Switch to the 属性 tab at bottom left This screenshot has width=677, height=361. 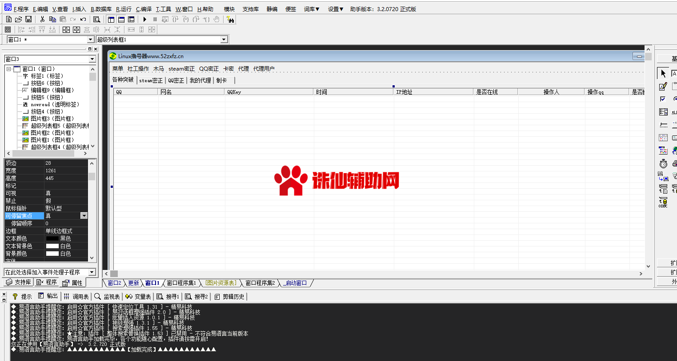click(72, 282)
